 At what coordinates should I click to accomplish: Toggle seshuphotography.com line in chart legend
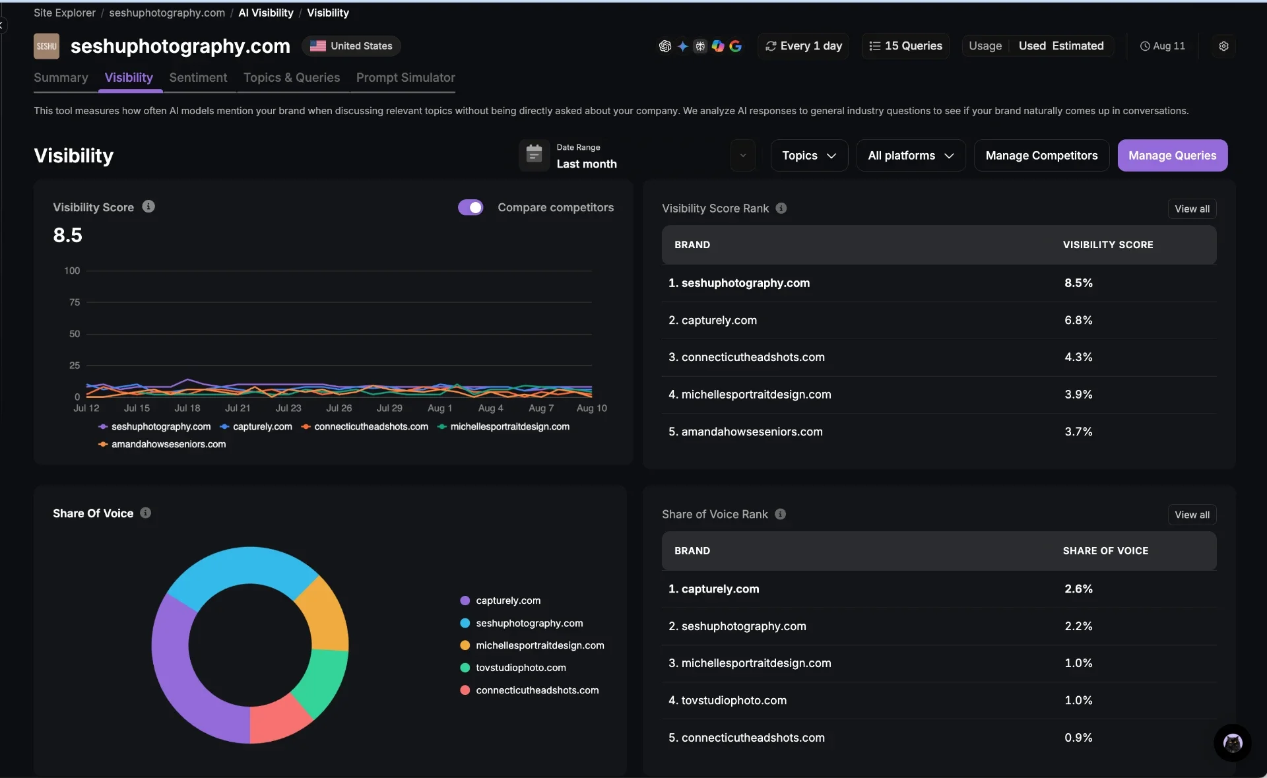pyautogui.click(x=154, y=427)
